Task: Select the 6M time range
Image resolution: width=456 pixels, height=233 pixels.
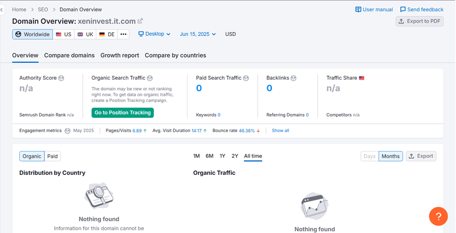Action: (209, 156)
